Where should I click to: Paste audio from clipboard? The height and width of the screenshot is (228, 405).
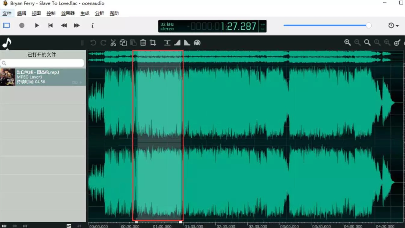pyautogui.click(x=133, y=42)
